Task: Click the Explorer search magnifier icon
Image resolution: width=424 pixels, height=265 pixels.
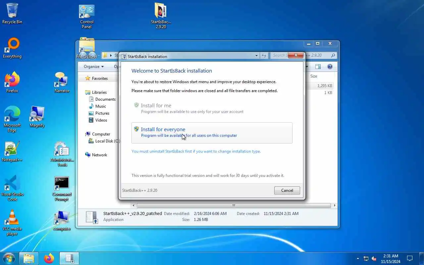Action: click(333, 55)
